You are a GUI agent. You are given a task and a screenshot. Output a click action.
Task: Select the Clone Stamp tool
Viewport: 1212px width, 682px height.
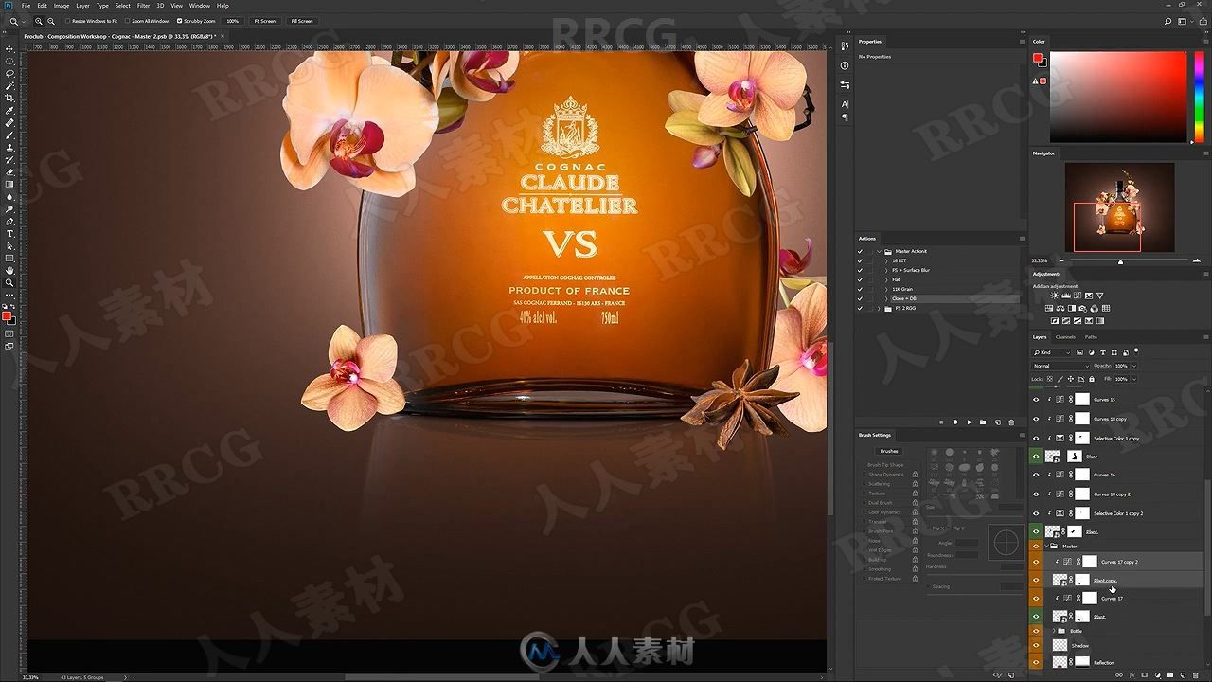[10, 148]
